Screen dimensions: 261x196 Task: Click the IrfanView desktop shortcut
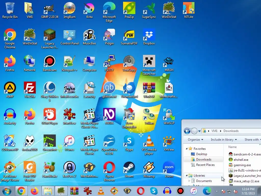tap(69, 116)
